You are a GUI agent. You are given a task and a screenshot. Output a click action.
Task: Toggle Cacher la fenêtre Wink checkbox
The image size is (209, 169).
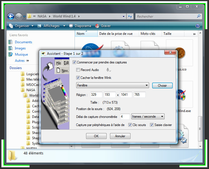(78, 77)
